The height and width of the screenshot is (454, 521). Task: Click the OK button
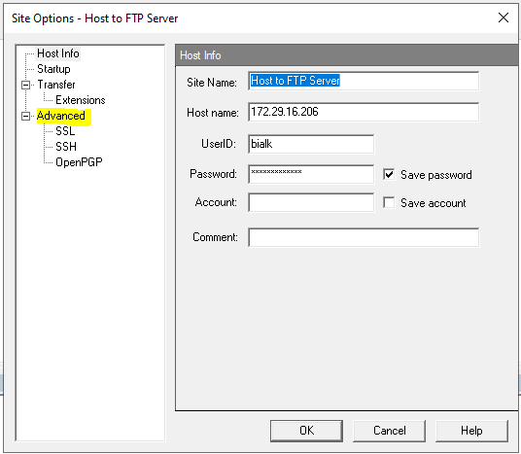coord(306,431)
